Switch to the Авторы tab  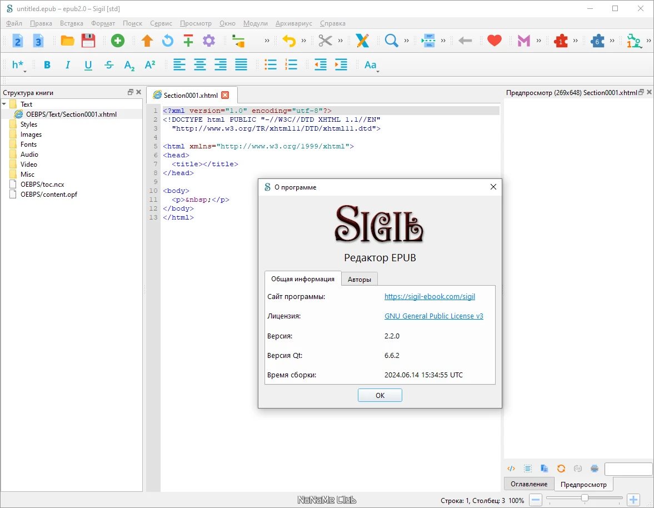[x=359, y=279]
